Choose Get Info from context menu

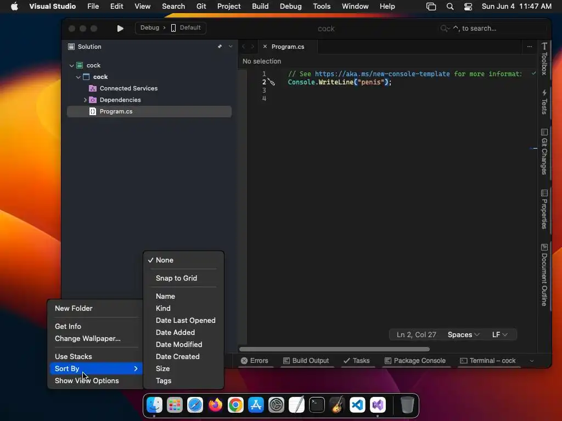(96, 327)
